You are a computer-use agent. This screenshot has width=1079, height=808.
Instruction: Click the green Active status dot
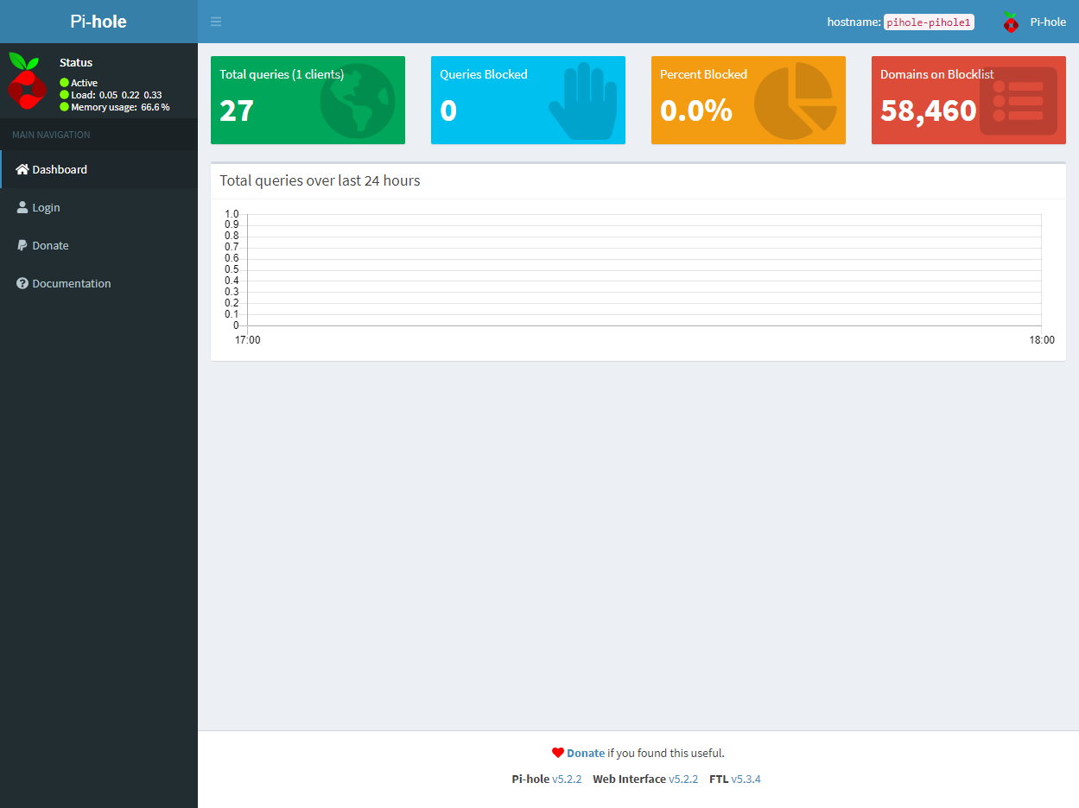(x=64, y=83)
